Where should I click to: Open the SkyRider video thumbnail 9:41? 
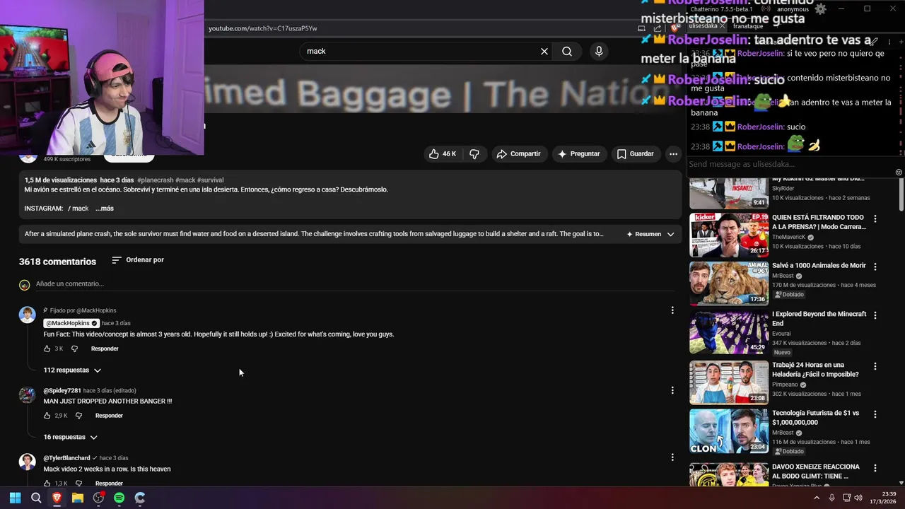729,194
